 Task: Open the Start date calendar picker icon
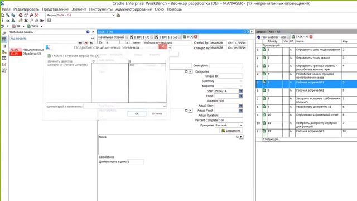click(240, 91)
